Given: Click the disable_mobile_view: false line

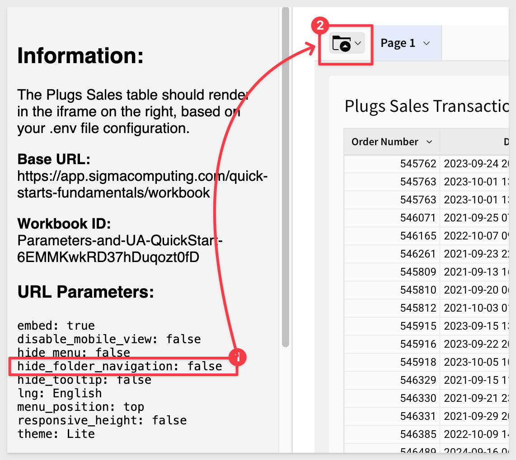Looking at the screenshot, I should pos(109,339).
